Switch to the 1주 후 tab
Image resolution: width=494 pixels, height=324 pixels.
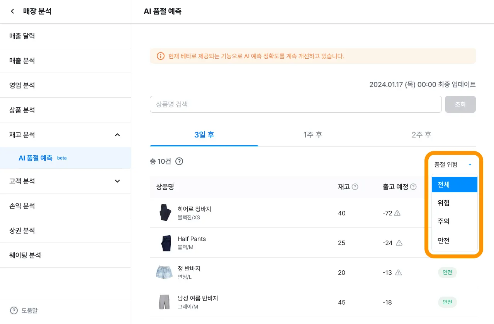pyautogui.click(x=312, y=135)
